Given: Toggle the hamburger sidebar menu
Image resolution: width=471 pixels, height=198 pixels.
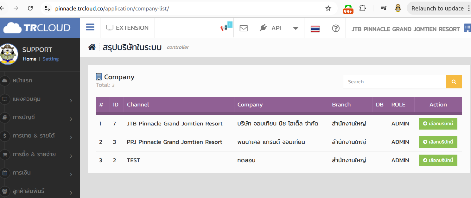Looking at the screenshot, I should click(x=90, y=27).
